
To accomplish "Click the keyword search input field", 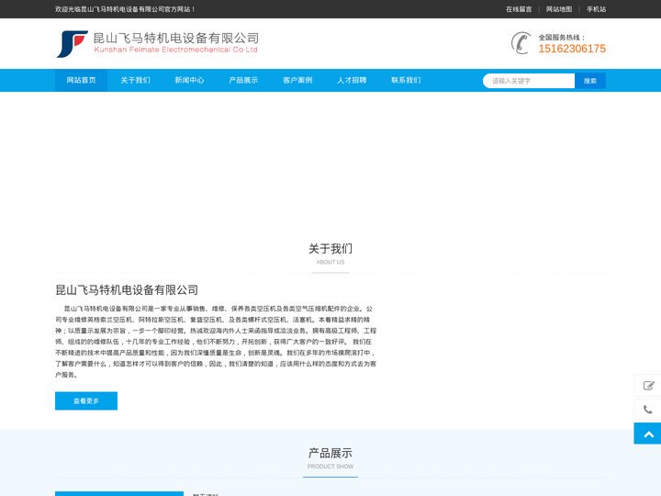I will 529,81.
